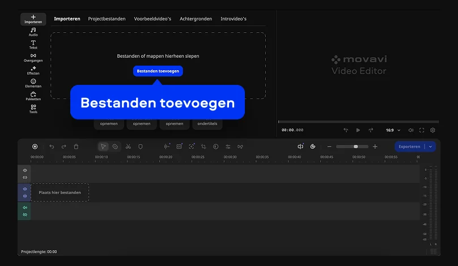Image resolution: width=458 pixels, height=266 pixels.
Task: Open the Effecten panel
Action: pos(33,71)
